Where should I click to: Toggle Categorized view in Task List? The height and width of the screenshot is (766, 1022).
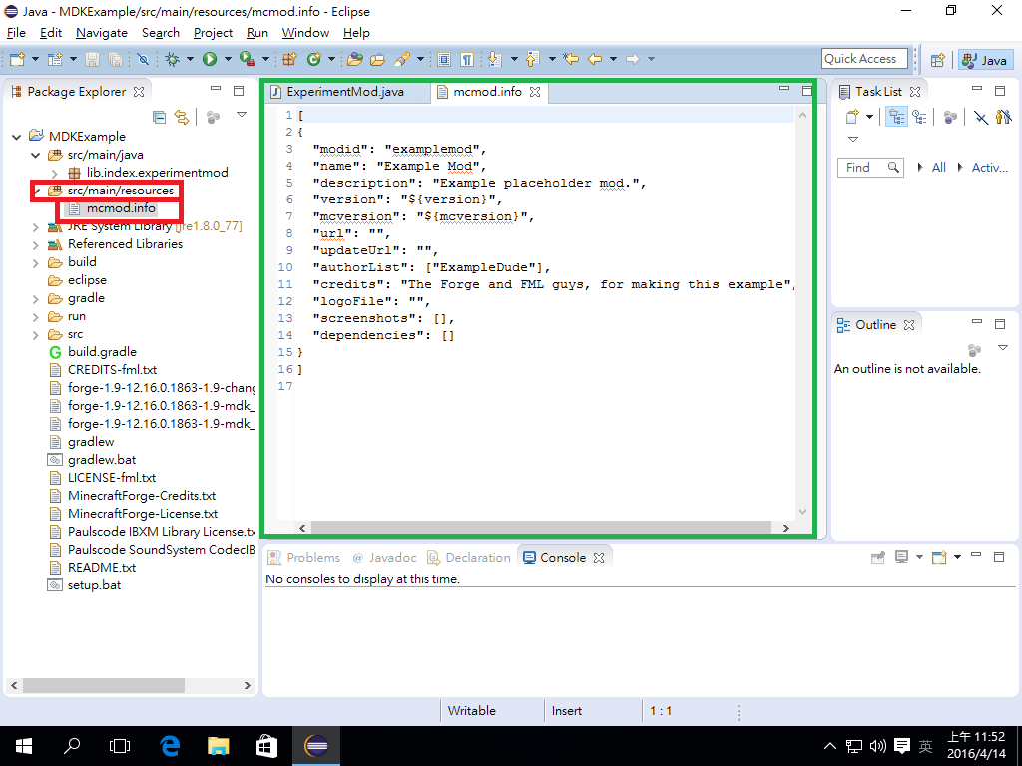click(897, 117)
